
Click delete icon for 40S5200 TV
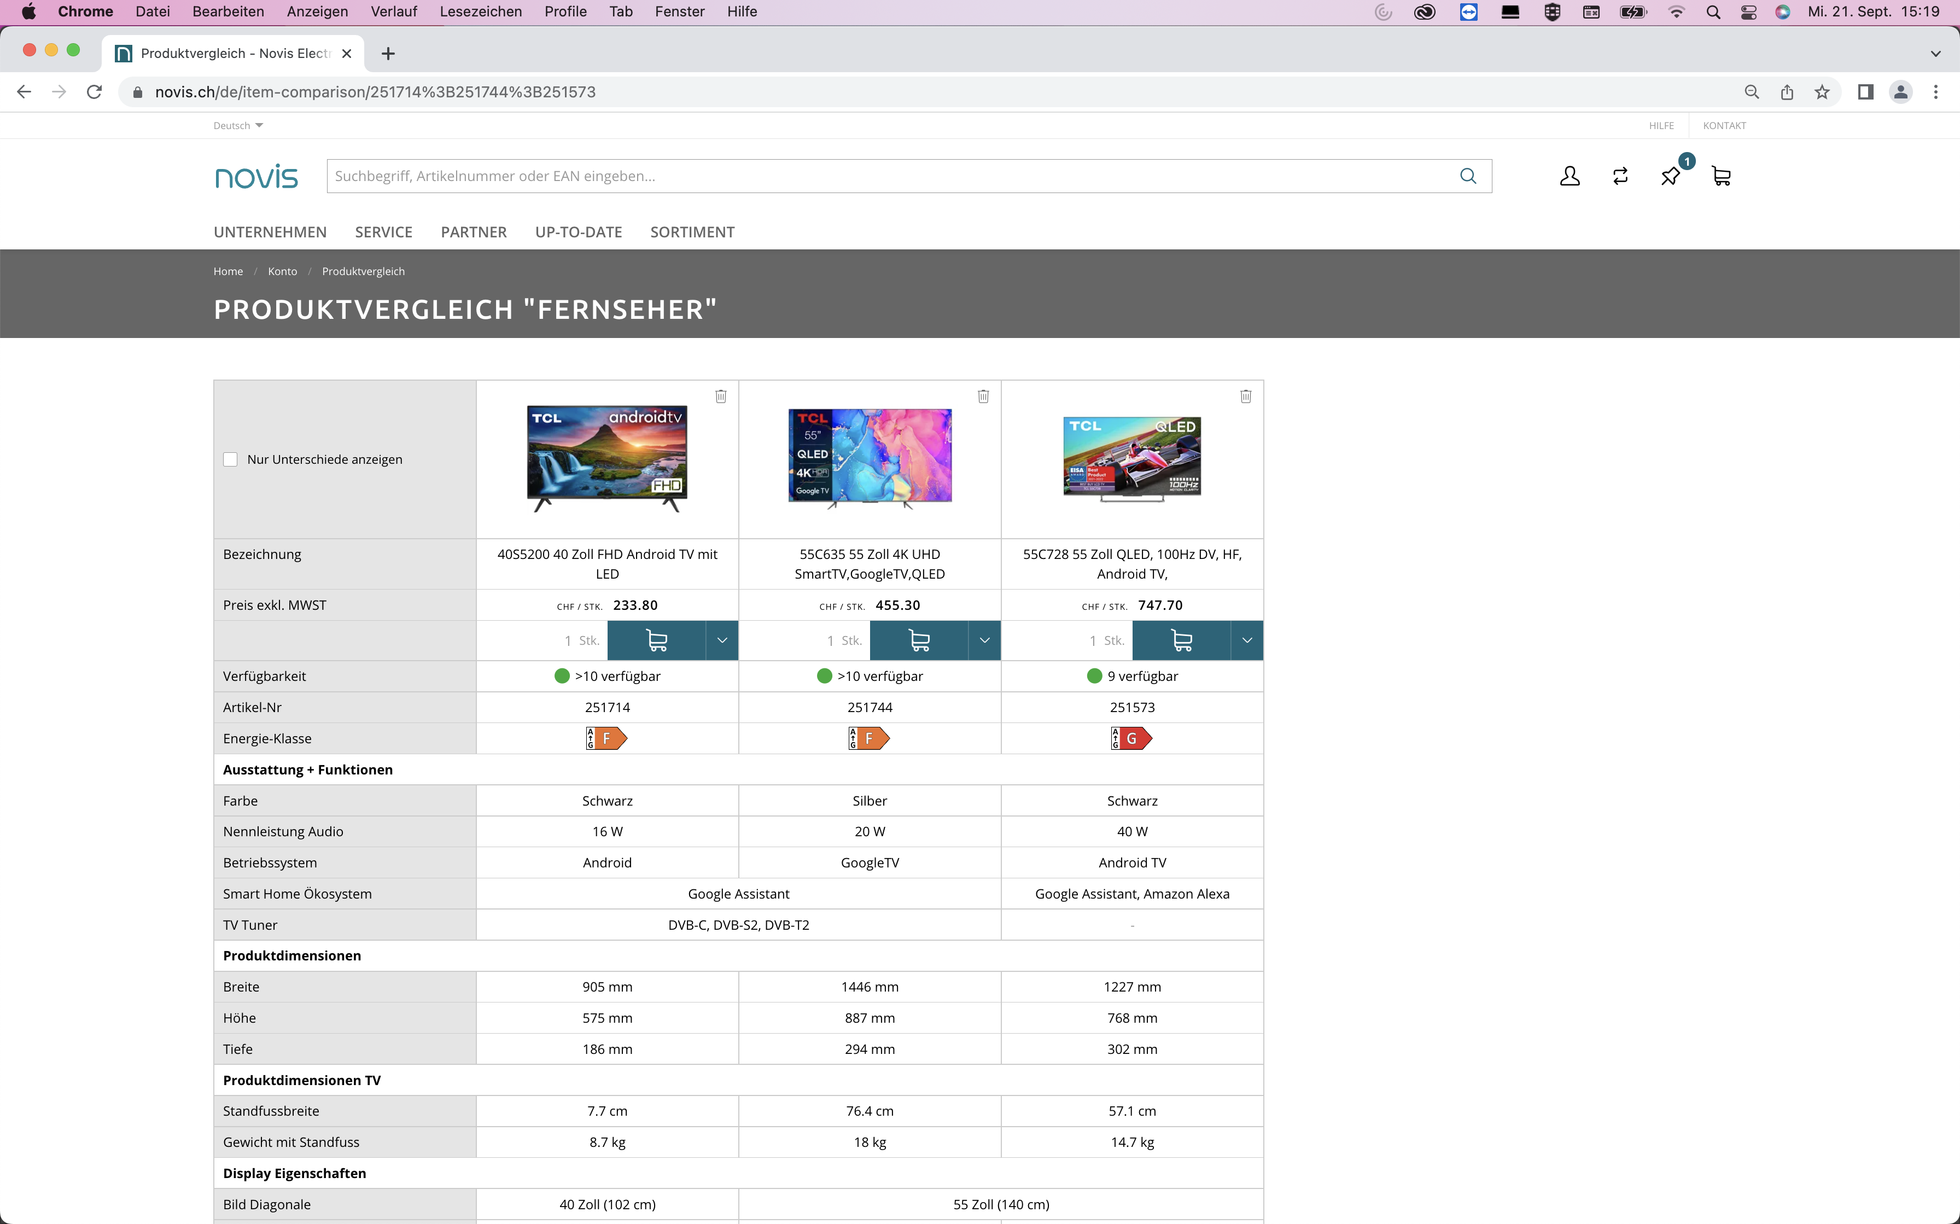pyautogui.click(x=721, y=397)
